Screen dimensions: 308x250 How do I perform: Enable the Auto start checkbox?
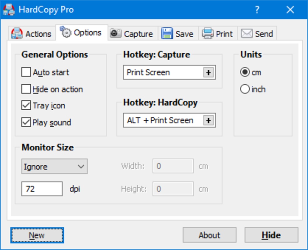click(x=26, y=72)
